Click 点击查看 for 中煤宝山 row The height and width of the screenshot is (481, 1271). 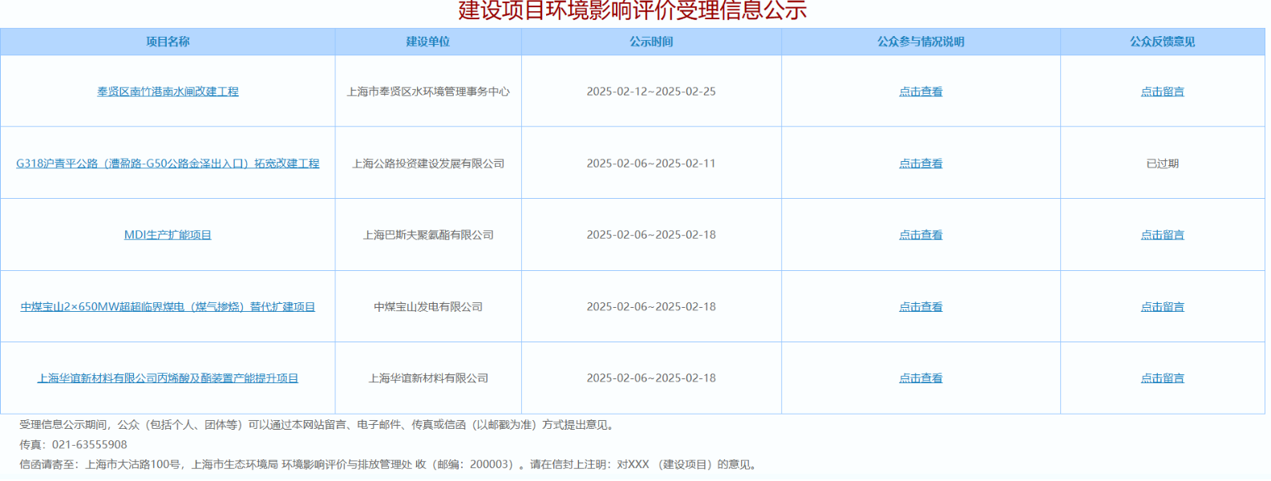click(921, 307)
